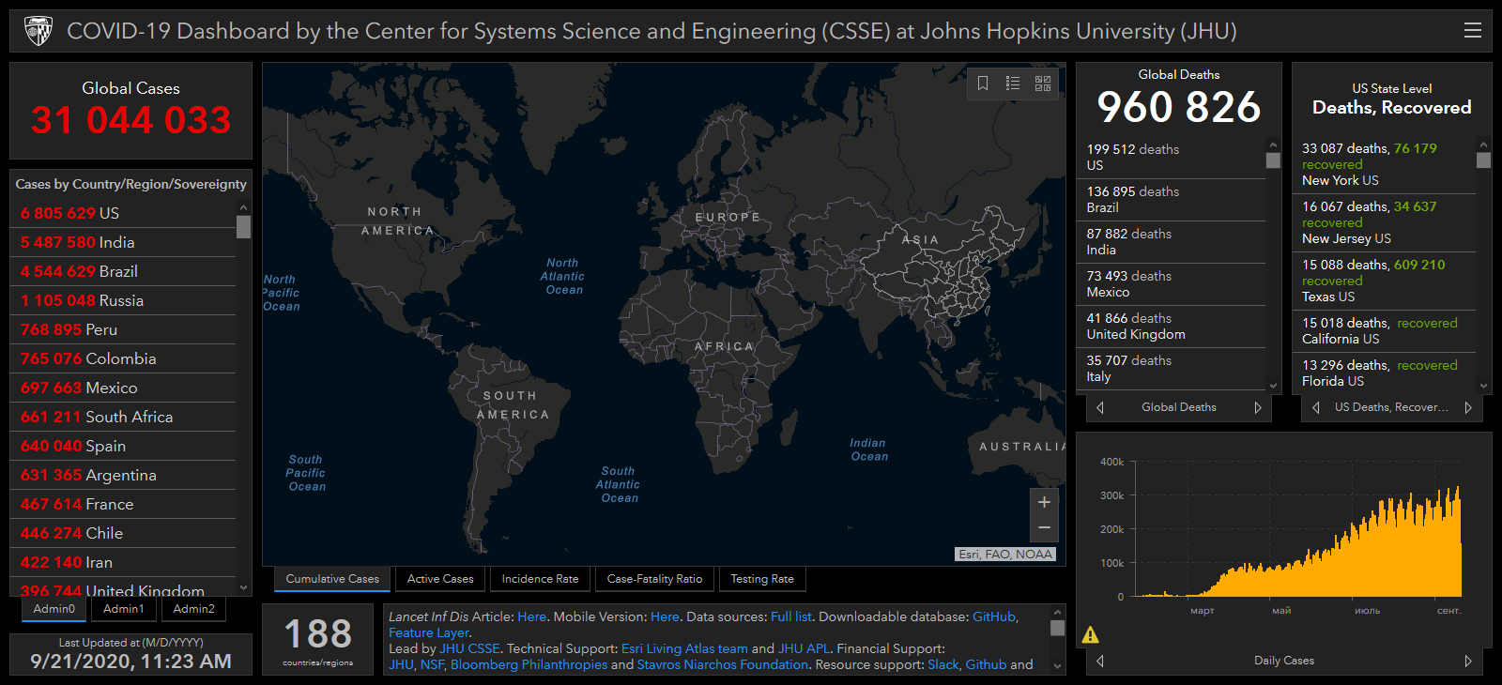This screenshot has height=685, width=1502.
Task: Go to previous chart before Daily Cases
Action: point(1100,661)
